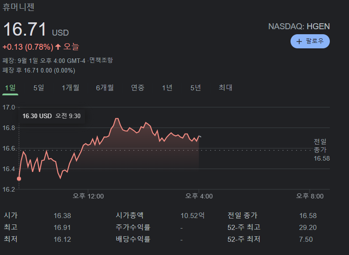The image size is (349, 255).
Task: Click the 폐장: 9월 1일 오후 4:00 text
Action: click(44, 61)
